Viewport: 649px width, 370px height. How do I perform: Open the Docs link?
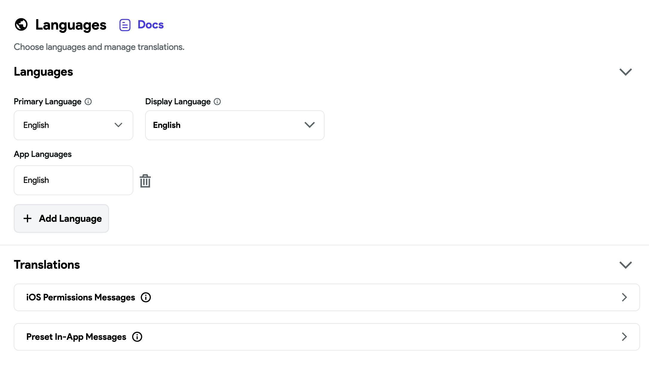(150, 25)
